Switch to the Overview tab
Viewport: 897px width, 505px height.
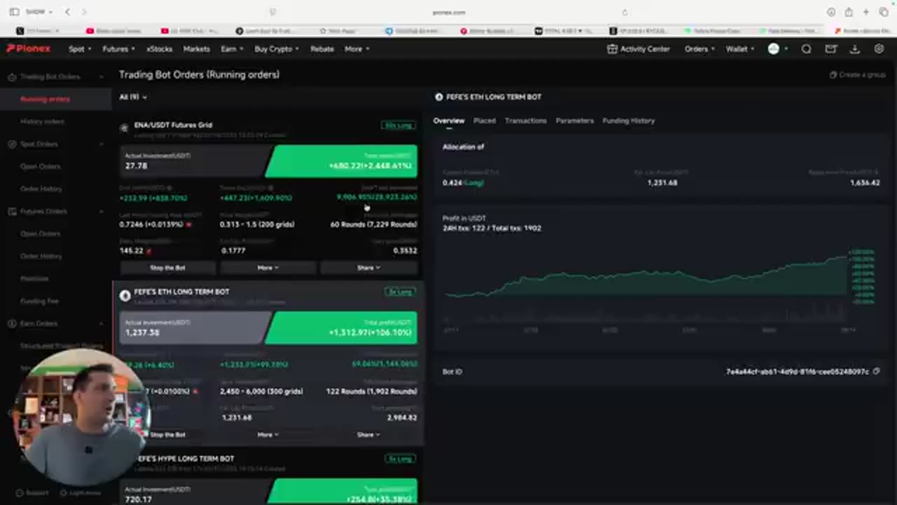point(448,121)
